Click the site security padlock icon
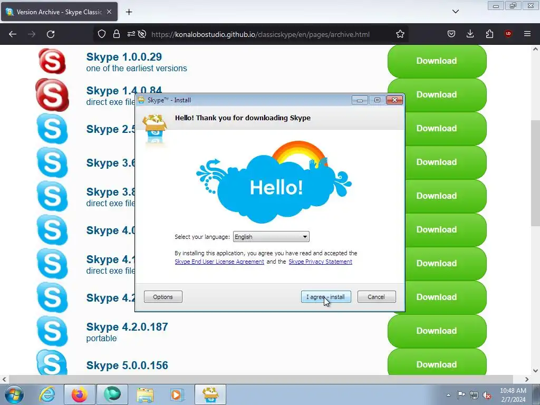This screenshot has height=405, width=540. tap(117, 34)
